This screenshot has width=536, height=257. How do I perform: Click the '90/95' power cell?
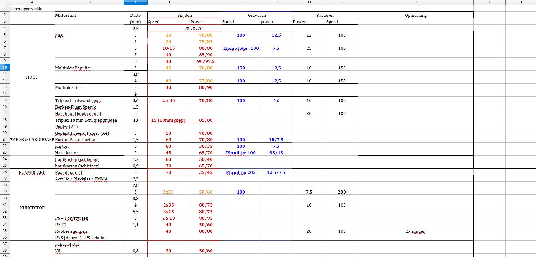point(206,218)
